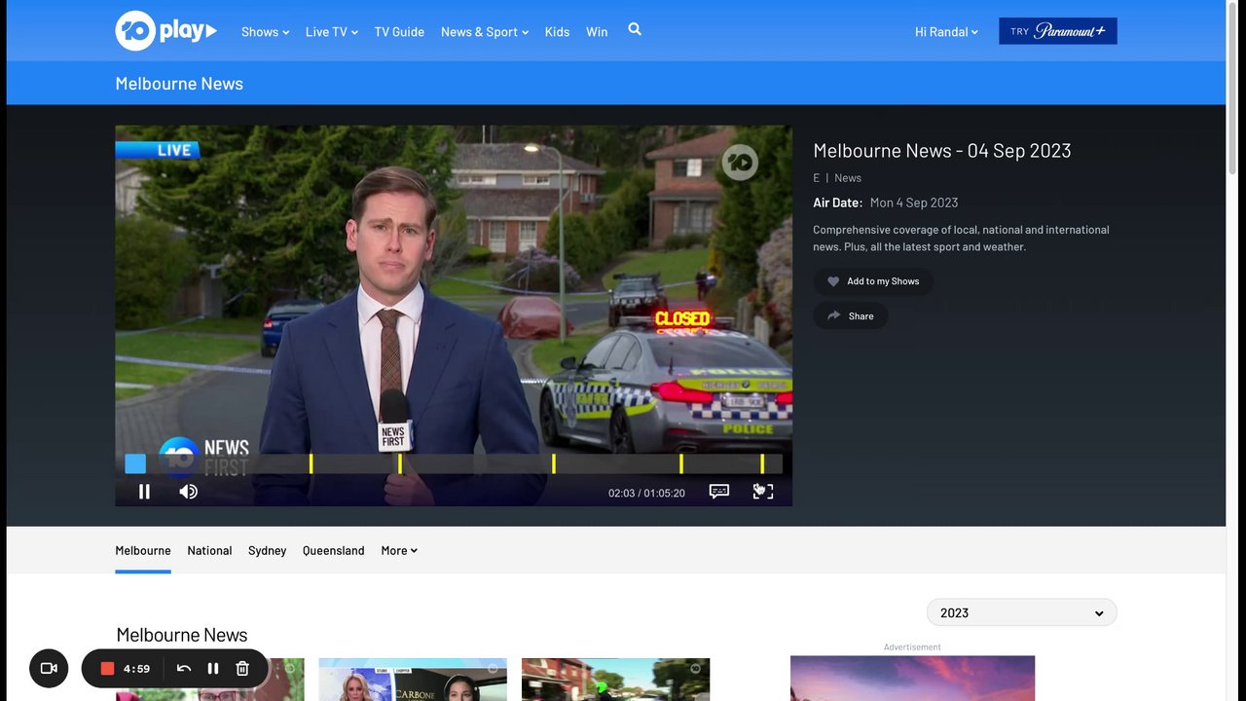Click the News genre label
The width and height of the screenshot is (1246, 701).
click(848, 178)
